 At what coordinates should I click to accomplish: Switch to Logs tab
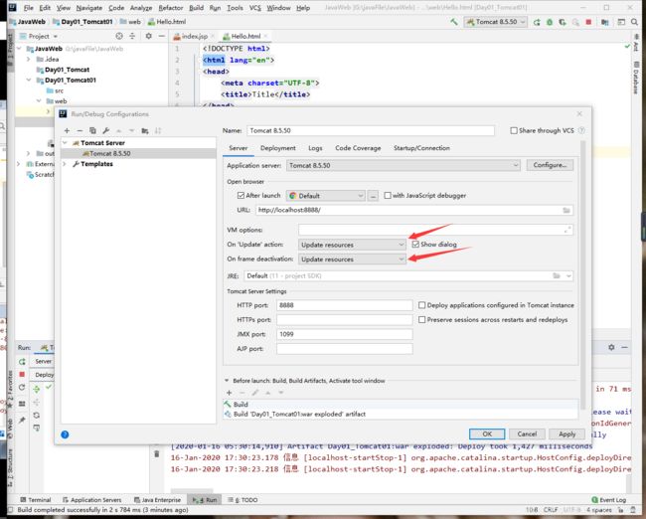pos(315,148)
